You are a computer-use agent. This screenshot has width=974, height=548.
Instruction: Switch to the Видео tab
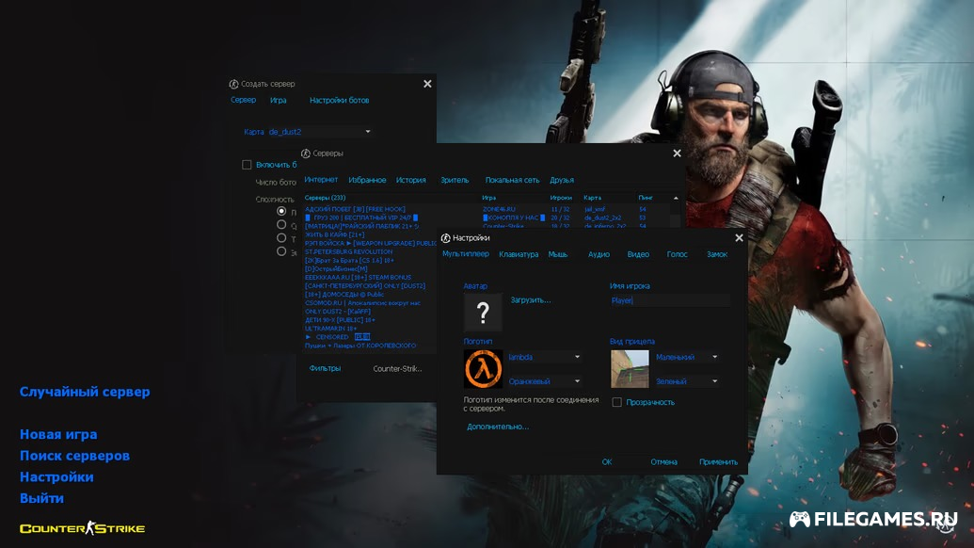[638, 254]
